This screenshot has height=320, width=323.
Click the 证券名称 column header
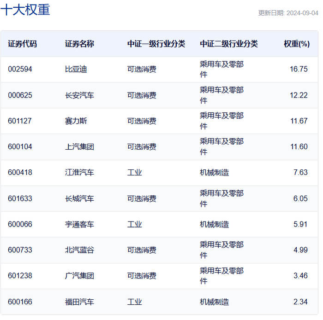(x=79, y=44)
